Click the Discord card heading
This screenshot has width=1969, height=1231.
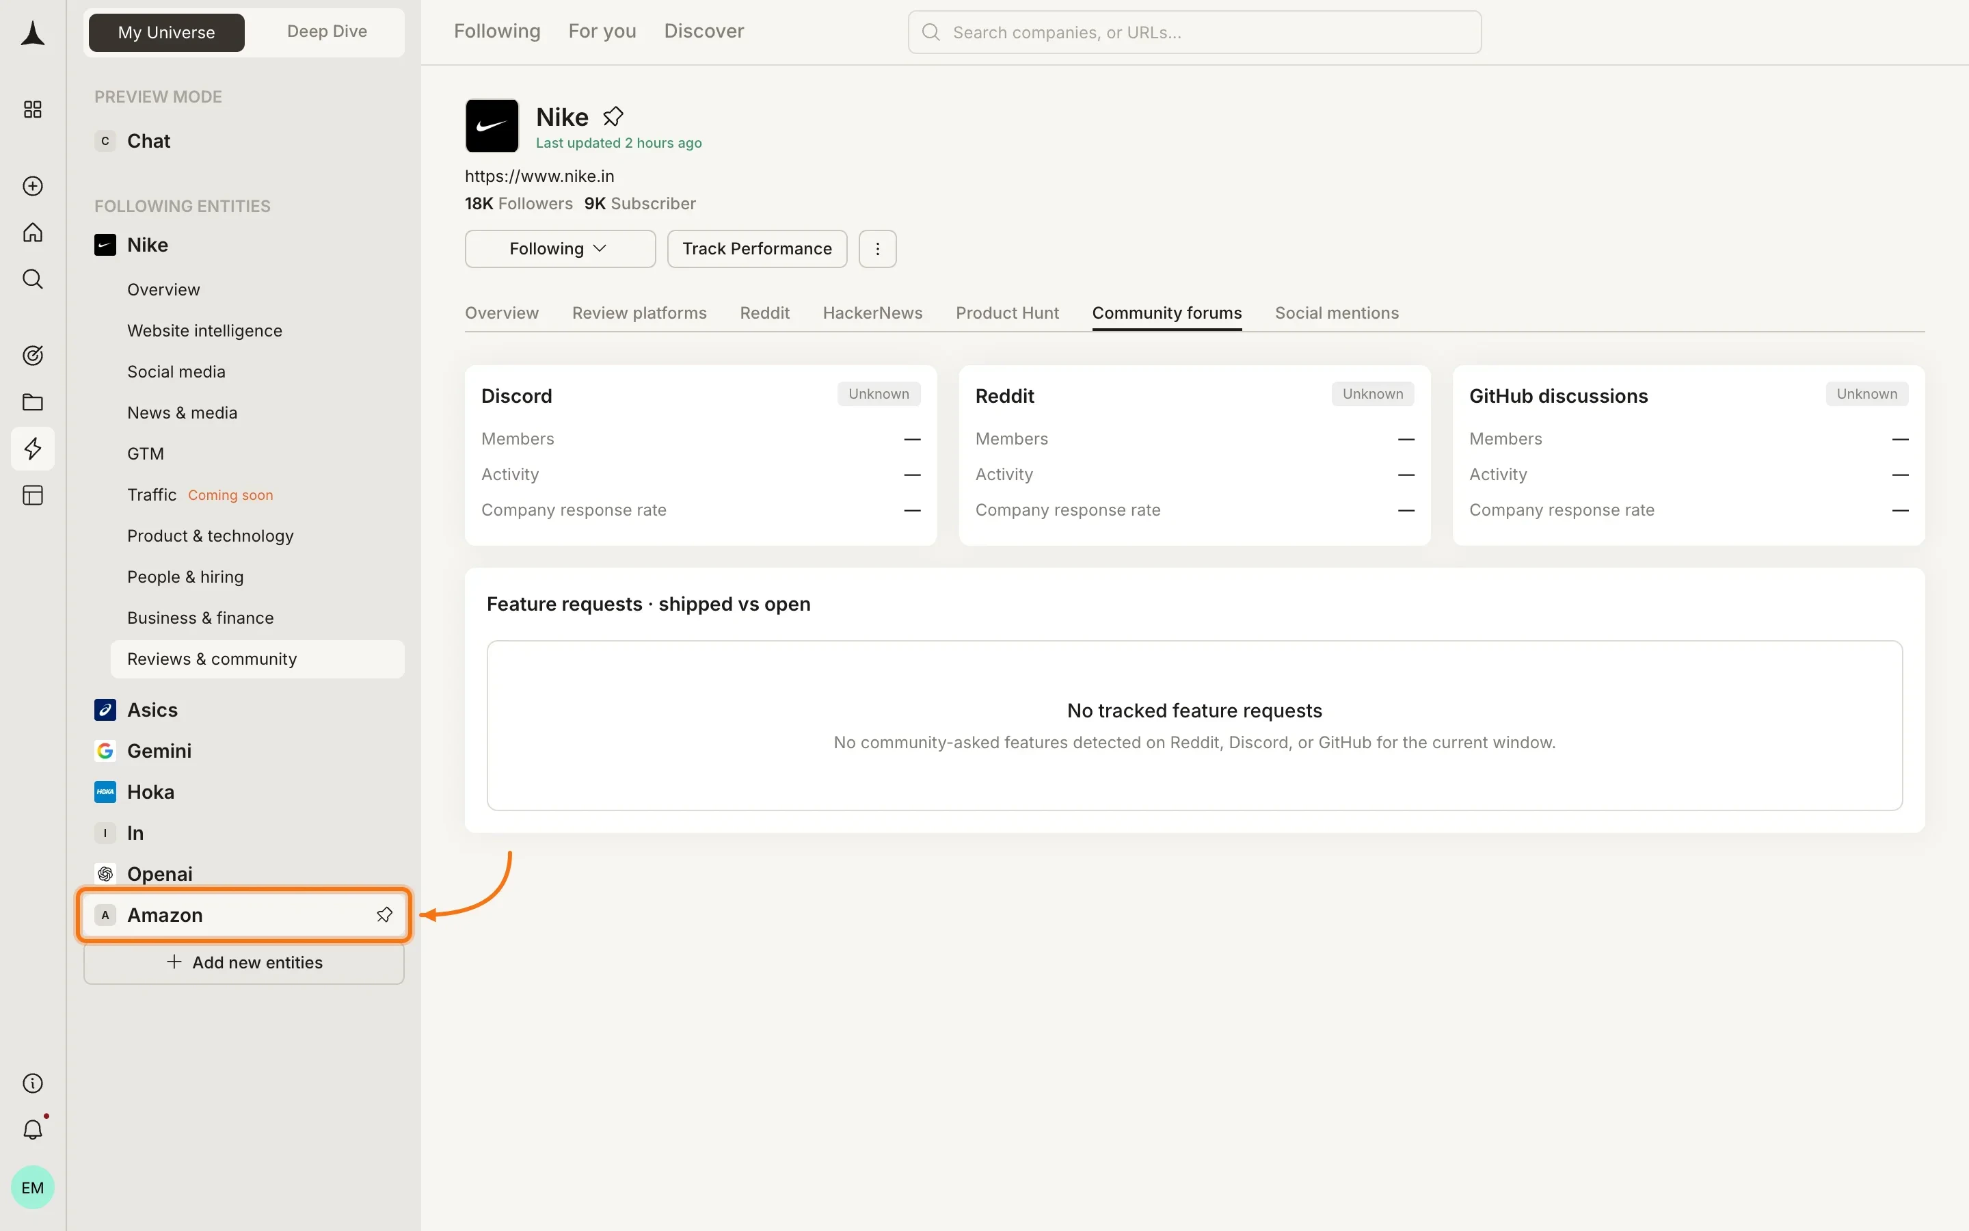tap(516, 396)
